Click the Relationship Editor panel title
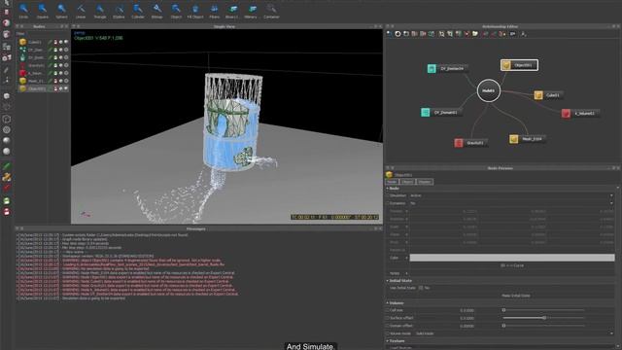Viewport: 622px width, 350px height. pos(501,26)
